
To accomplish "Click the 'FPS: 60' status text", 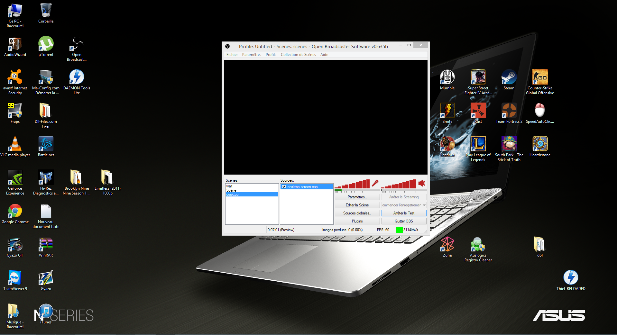I will tap(383, 230).
